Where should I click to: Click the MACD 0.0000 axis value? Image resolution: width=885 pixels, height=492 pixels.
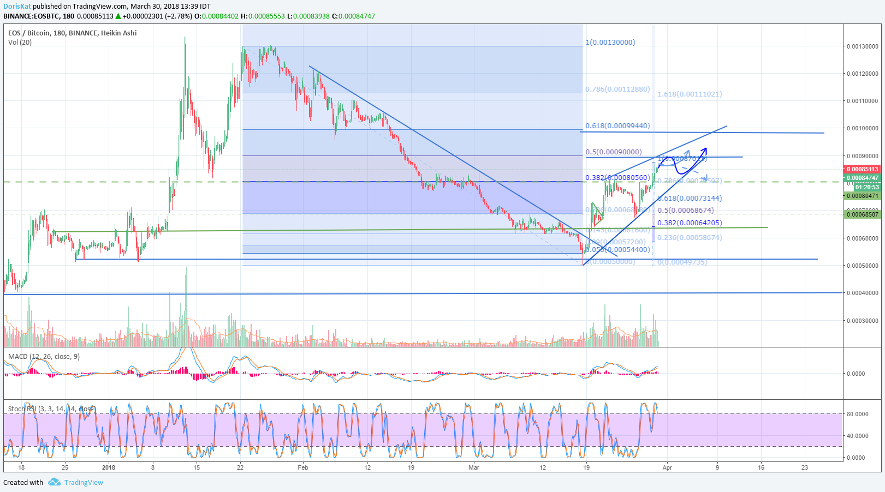click(x=856, y=374)
